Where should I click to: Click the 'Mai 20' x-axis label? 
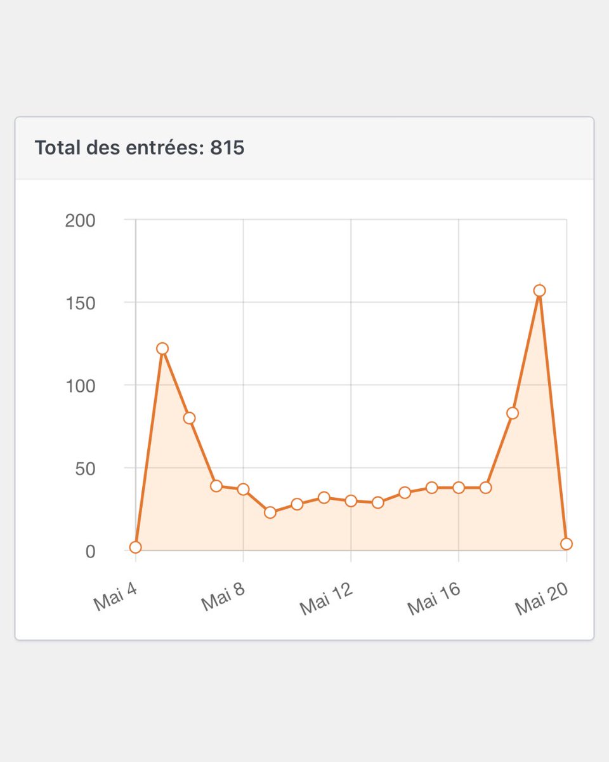(542, 599)
